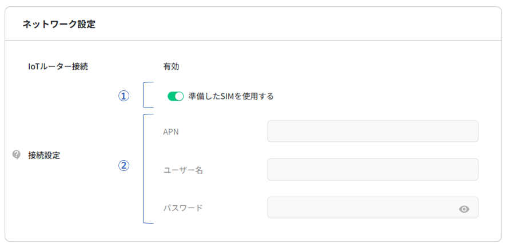Disable the 準備したSIMを使用する toggle switch
The height and width of the screenshot is (247, 510).
(176, 96)
